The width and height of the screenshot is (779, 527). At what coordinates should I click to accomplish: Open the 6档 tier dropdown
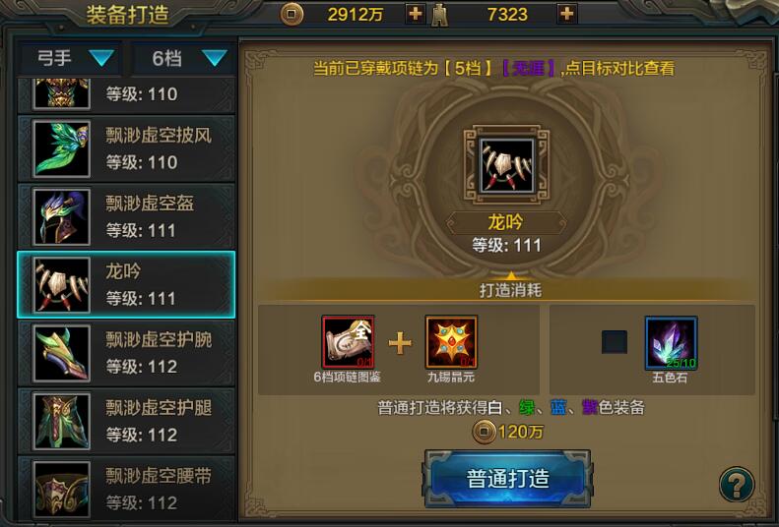click(x=184, y=58)
